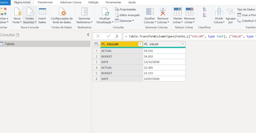Image resolution: width=256 pixels, height=133 pixels.
Task: Click the COLLUM column ABC type icon
Action: 103,44
